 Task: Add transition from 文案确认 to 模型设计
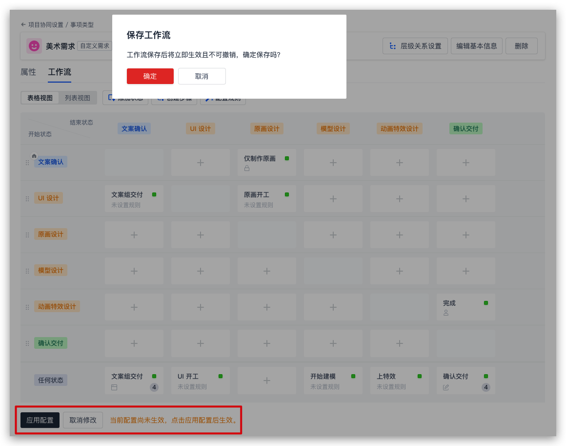[333, 163]
